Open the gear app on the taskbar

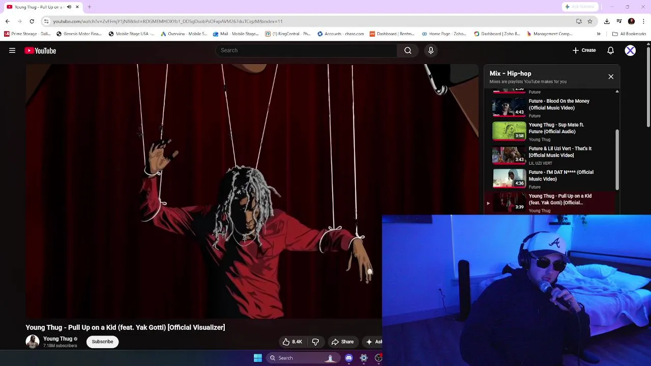pyautogui.click(x=364, y=358)
